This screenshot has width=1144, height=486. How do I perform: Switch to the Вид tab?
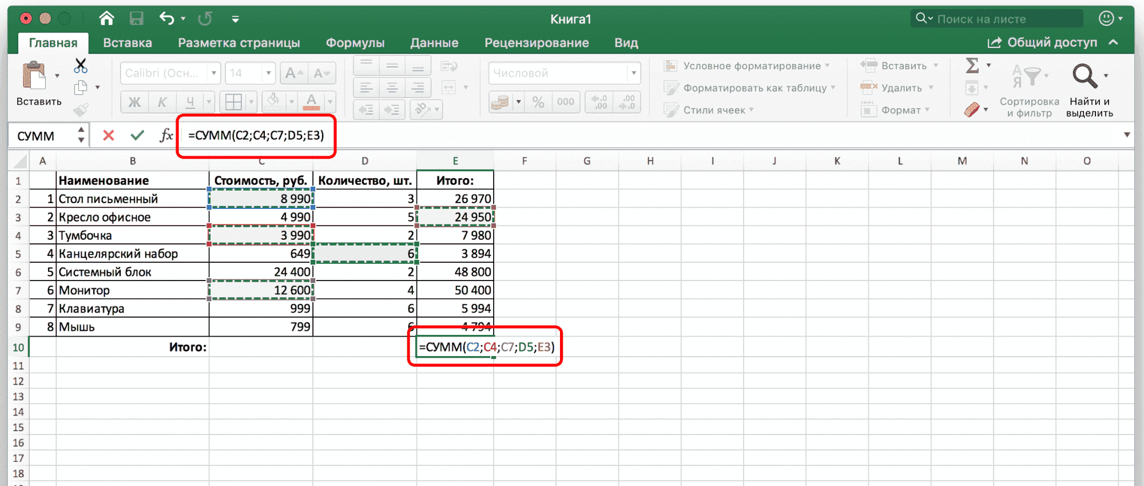point(626,43)
